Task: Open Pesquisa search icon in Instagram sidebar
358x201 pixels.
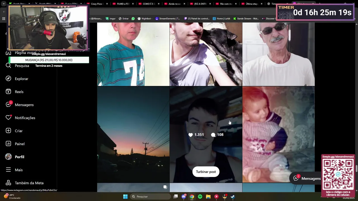Action: 8,66
